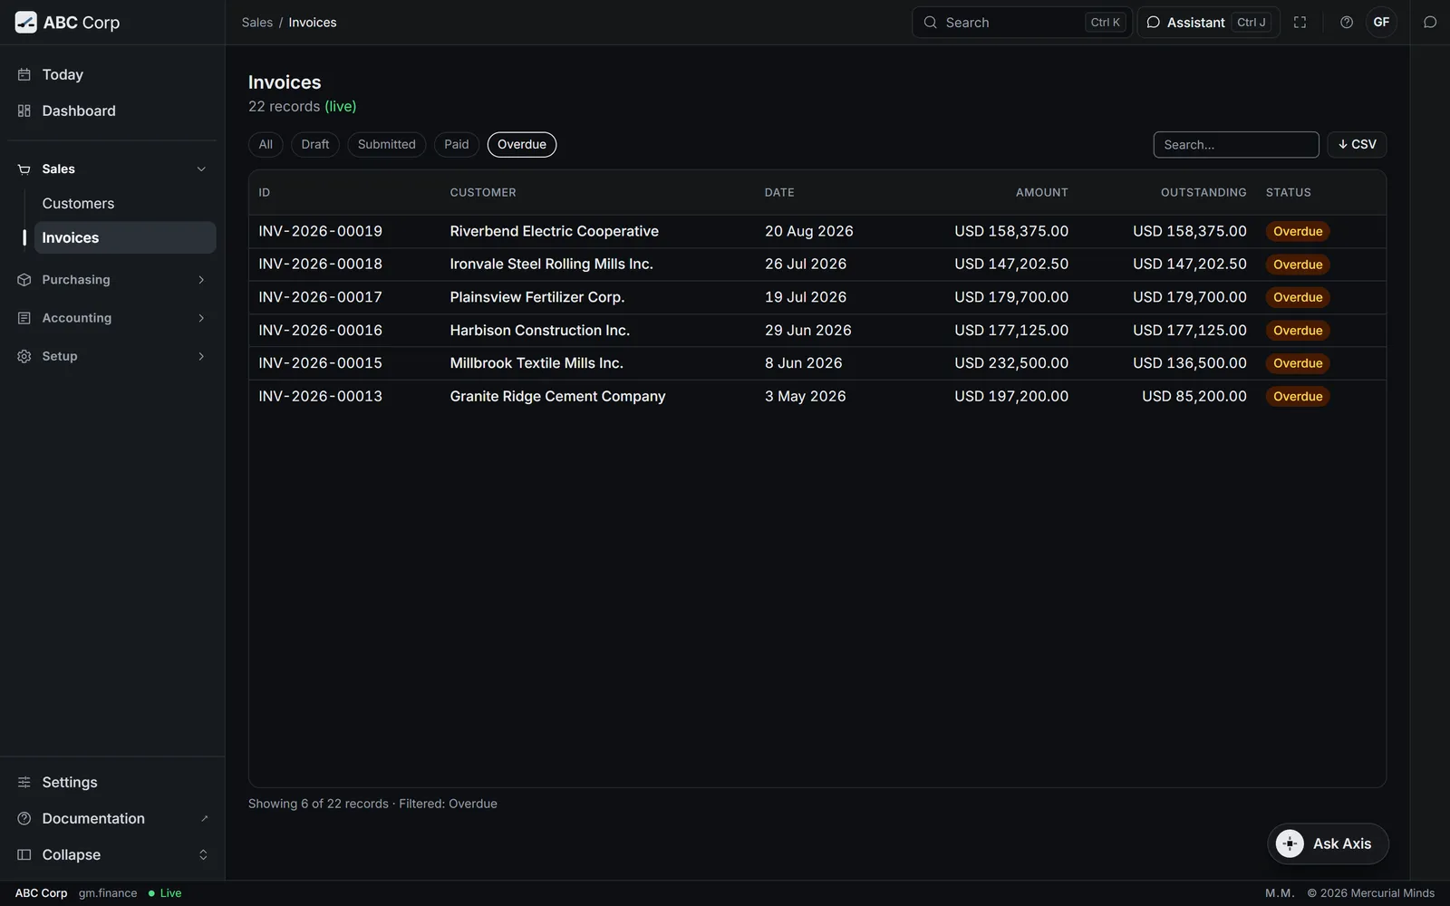The image size is (1450, 906).
Task: Click the Purchasing box icon
Action: [x=24, y=280]
